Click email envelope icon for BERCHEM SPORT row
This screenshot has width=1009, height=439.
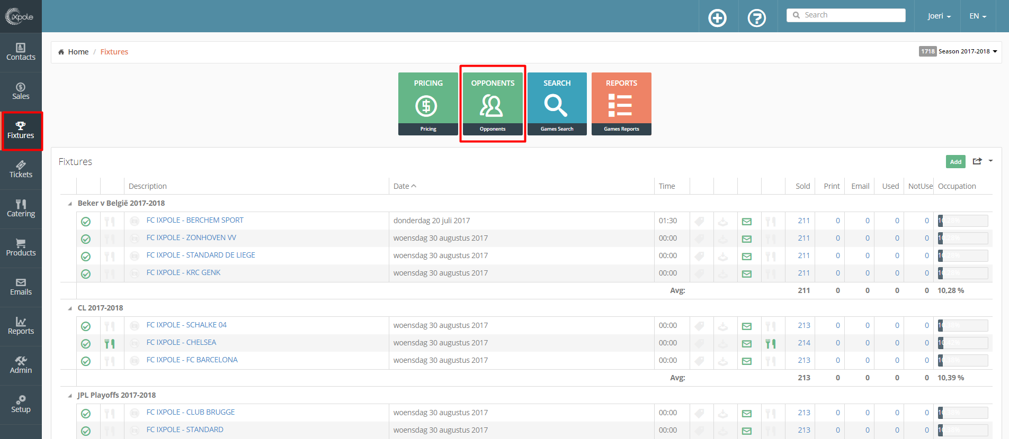[747, 222]
